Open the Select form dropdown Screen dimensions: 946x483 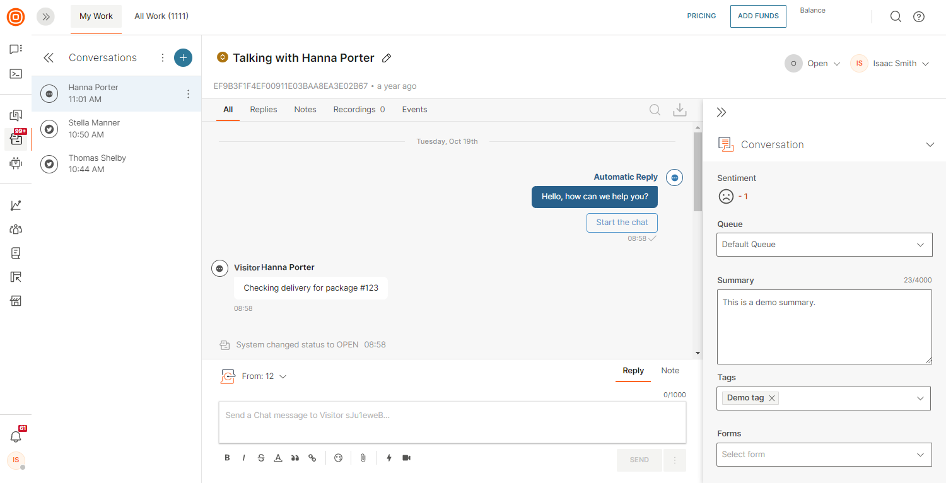tap(824, 455)
